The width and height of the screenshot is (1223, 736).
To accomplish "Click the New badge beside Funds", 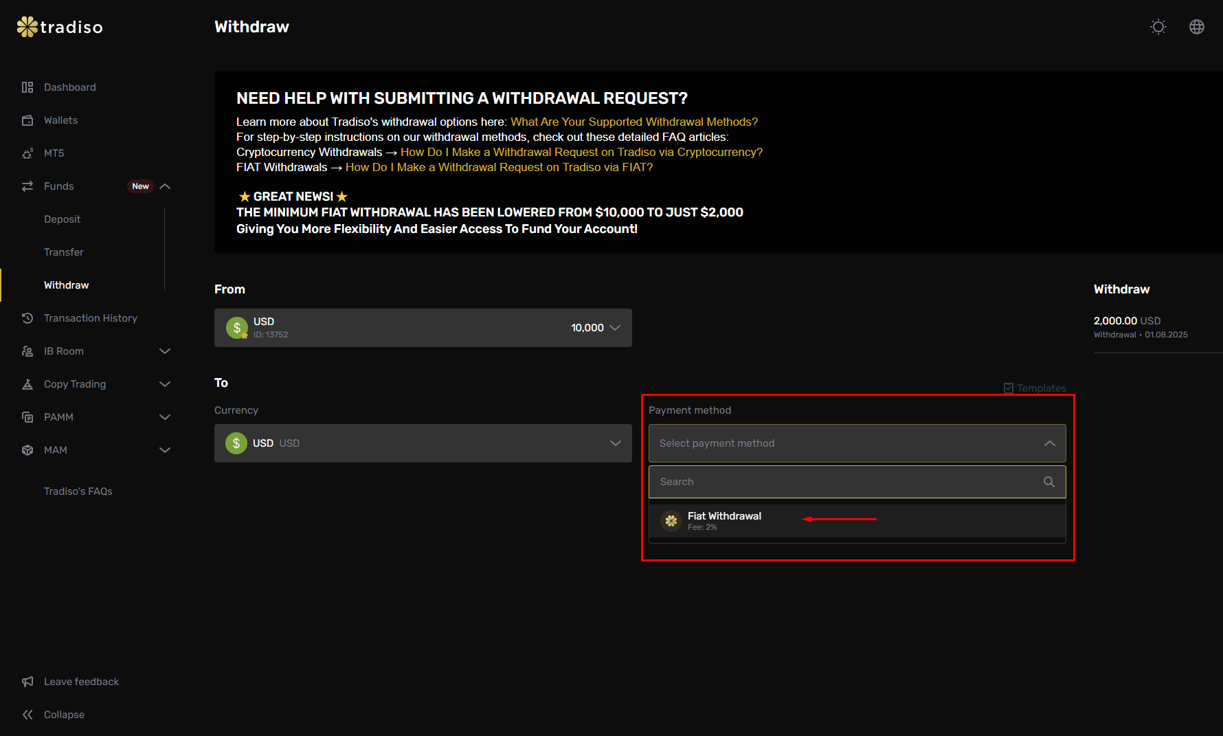I will 141,186.
